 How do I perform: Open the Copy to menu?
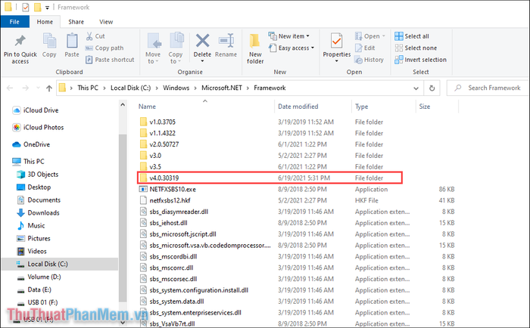176,48
